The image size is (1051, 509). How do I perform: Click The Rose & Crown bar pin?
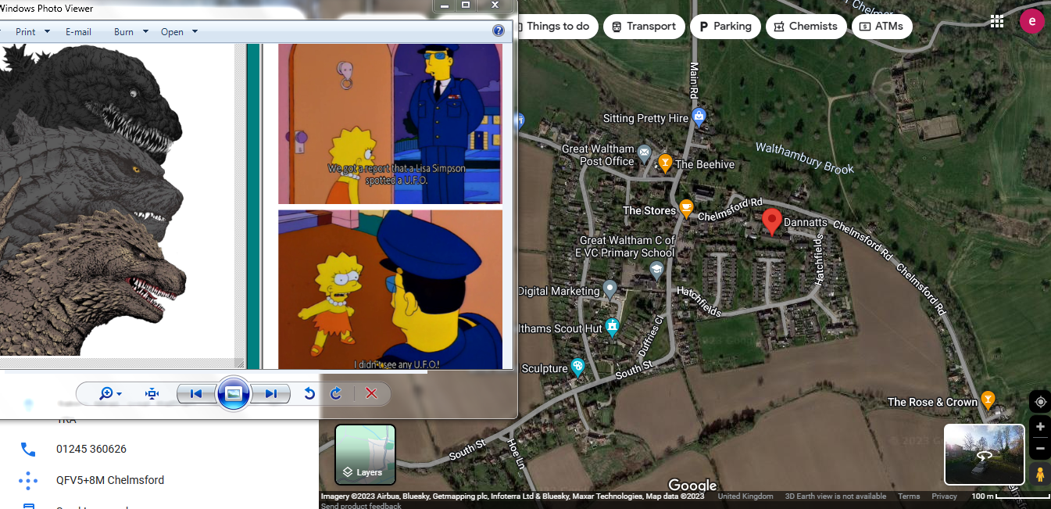click(988, 400)
